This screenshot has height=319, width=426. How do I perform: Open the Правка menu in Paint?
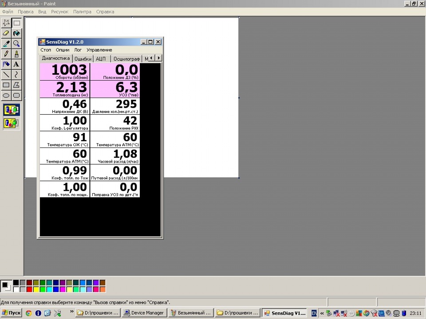[x=26, y=12]
